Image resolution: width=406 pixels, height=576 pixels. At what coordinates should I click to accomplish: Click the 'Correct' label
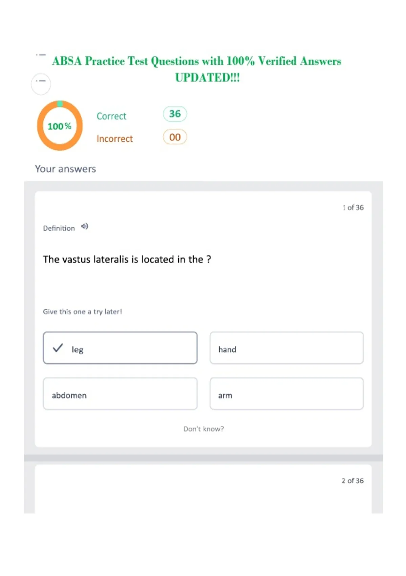click(x=111, y=116)
